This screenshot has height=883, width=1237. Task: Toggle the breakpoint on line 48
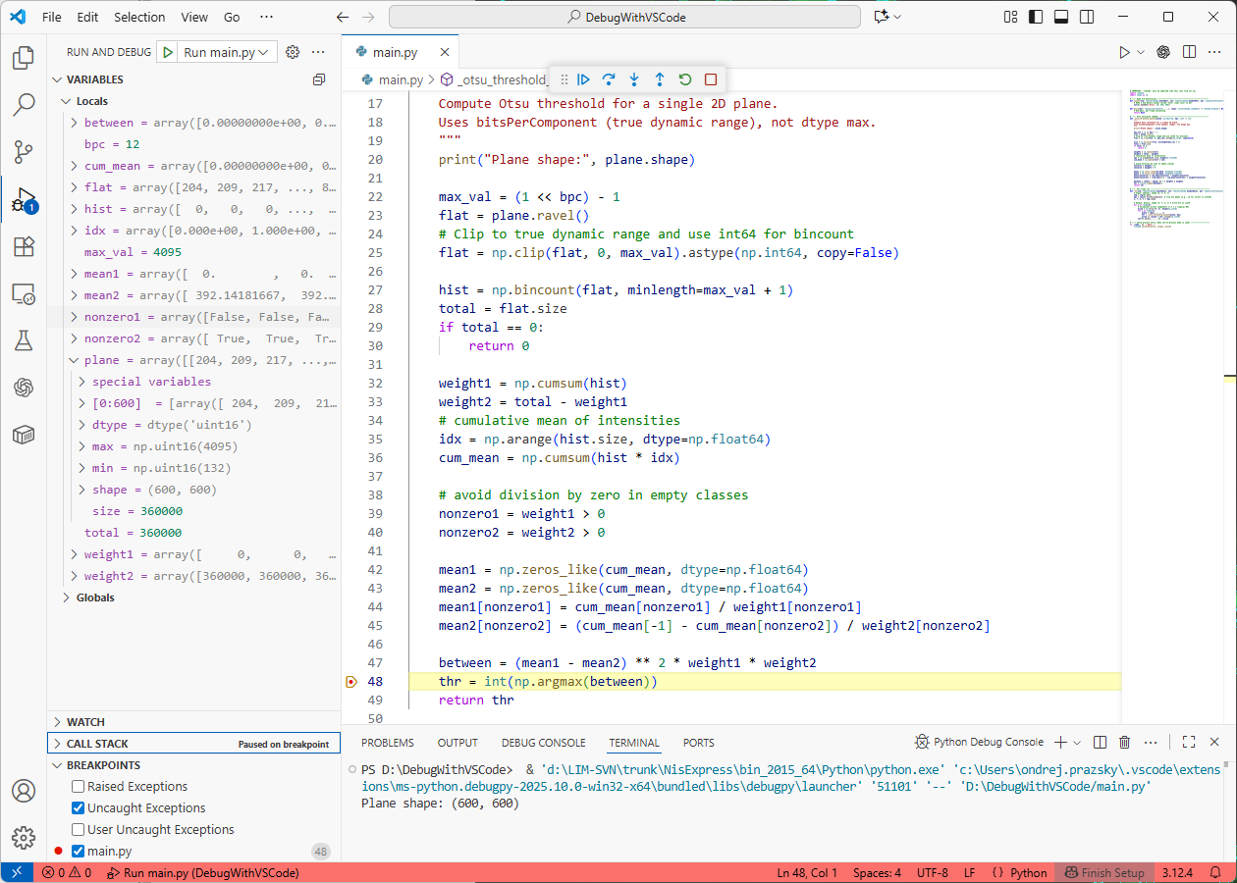click(x=350, y=681)
